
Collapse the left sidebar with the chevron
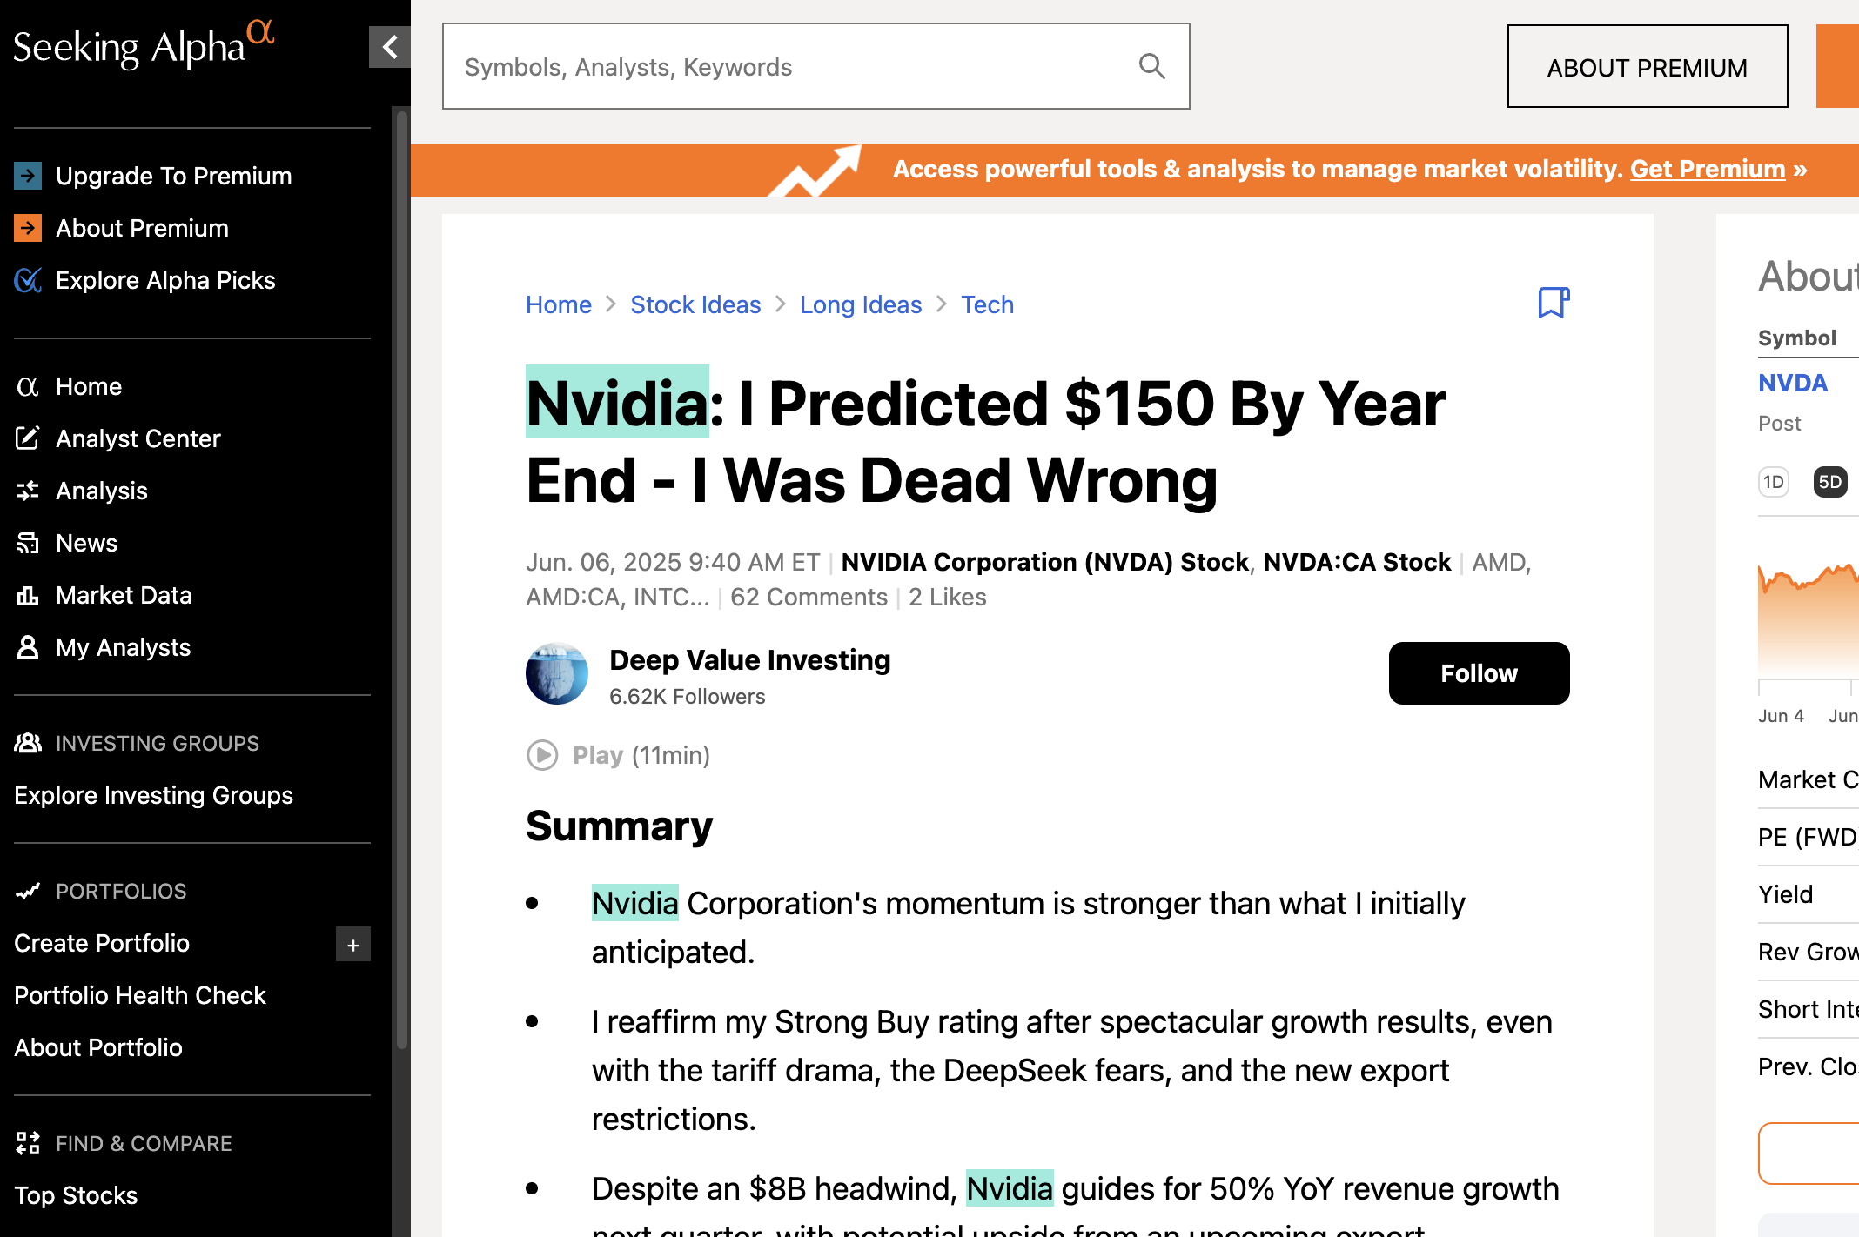[x=389, y=47]
